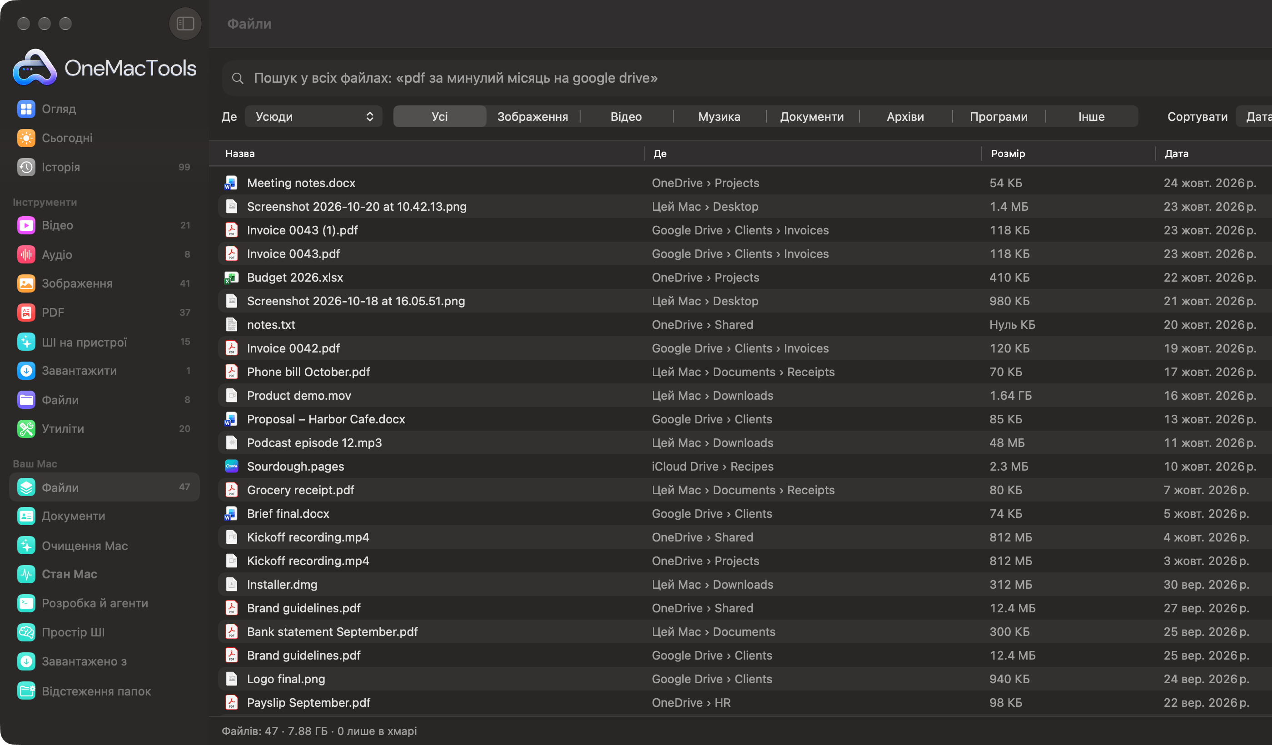Toggle the sidebar panel button
This screenshot has width=1272, height=745.
point(185,23)
